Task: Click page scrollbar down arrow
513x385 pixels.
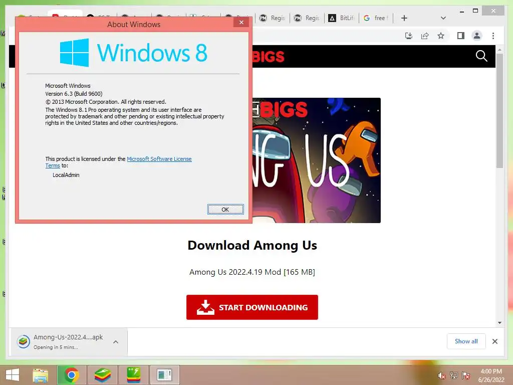Action: coord(499,322)
